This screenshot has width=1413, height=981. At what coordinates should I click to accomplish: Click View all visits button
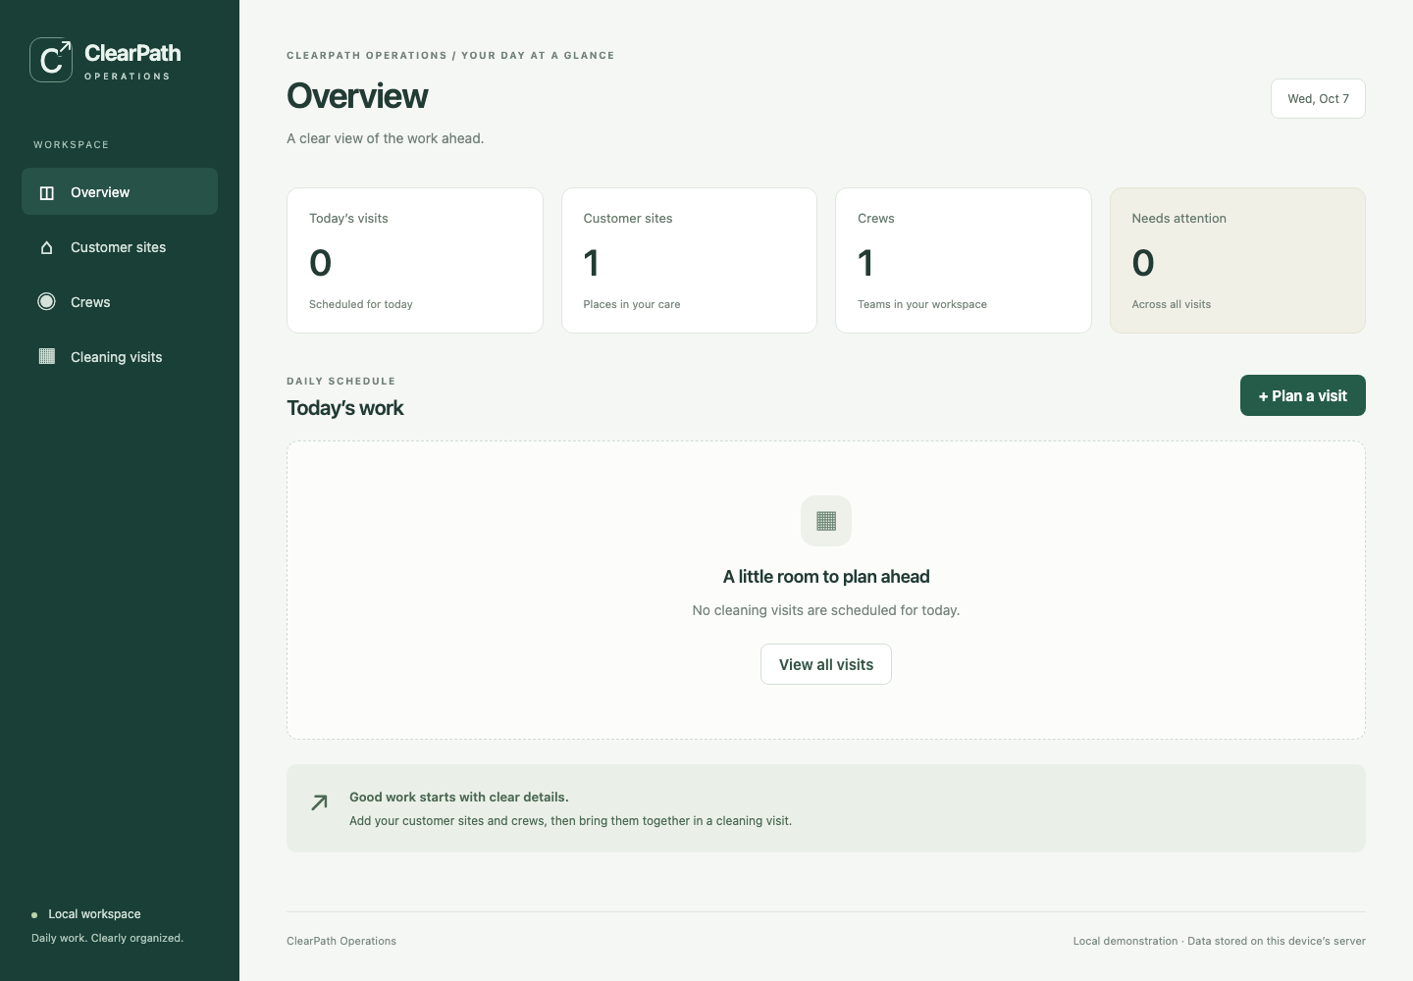point(826,664)
